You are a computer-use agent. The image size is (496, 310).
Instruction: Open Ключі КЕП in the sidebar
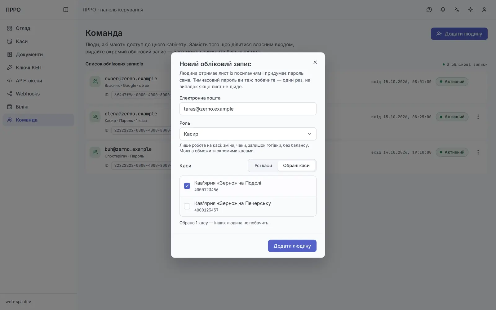pyautogui.click(x=38, y=68)
